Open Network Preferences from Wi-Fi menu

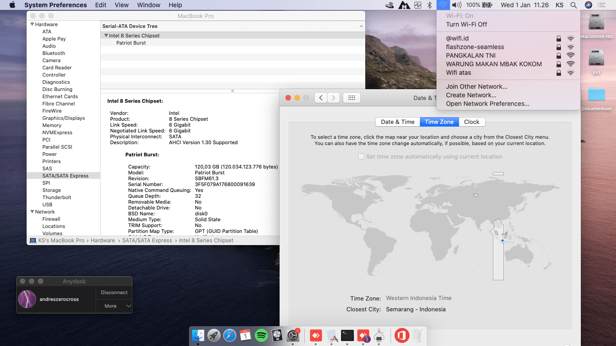[508, 104]
